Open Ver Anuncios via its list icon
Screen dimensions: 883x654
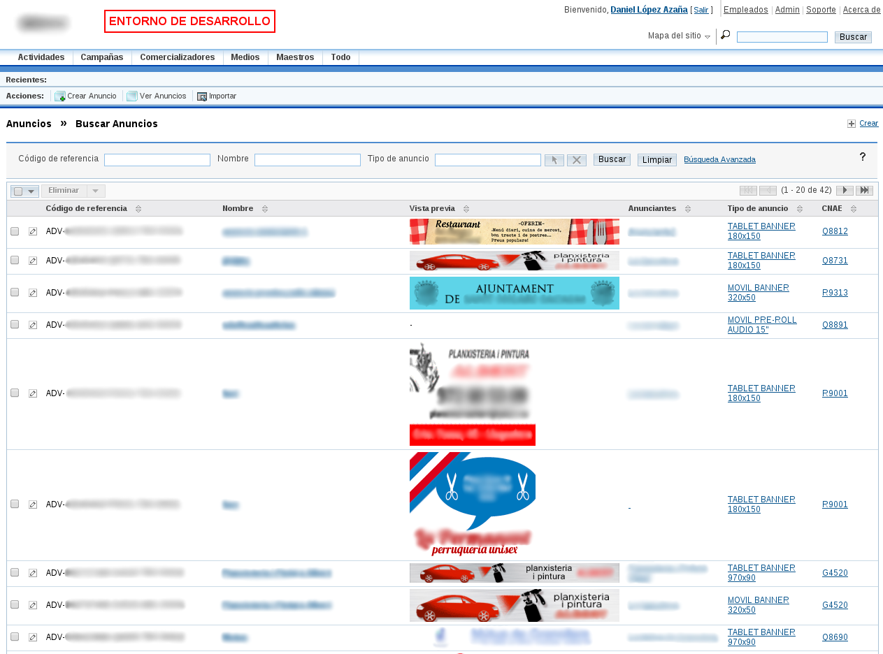coord(131,96)
